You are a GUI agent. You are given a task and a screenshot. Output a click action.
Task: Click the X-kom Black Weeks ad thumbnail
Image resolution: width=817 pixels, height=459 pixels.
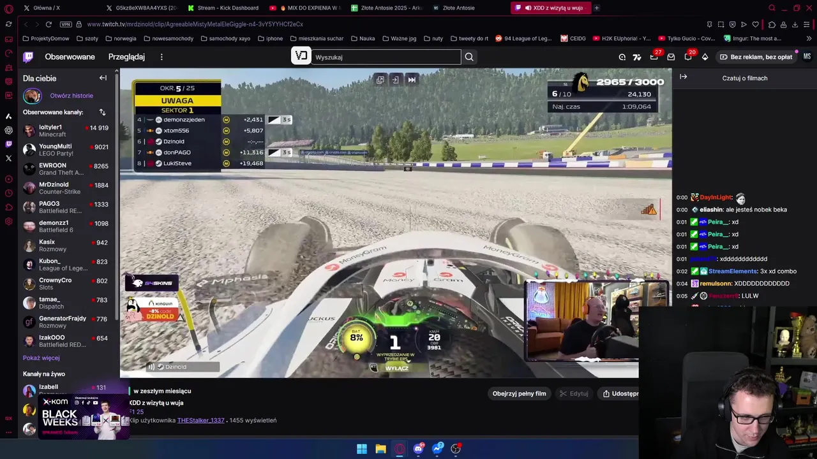[83, 417]
